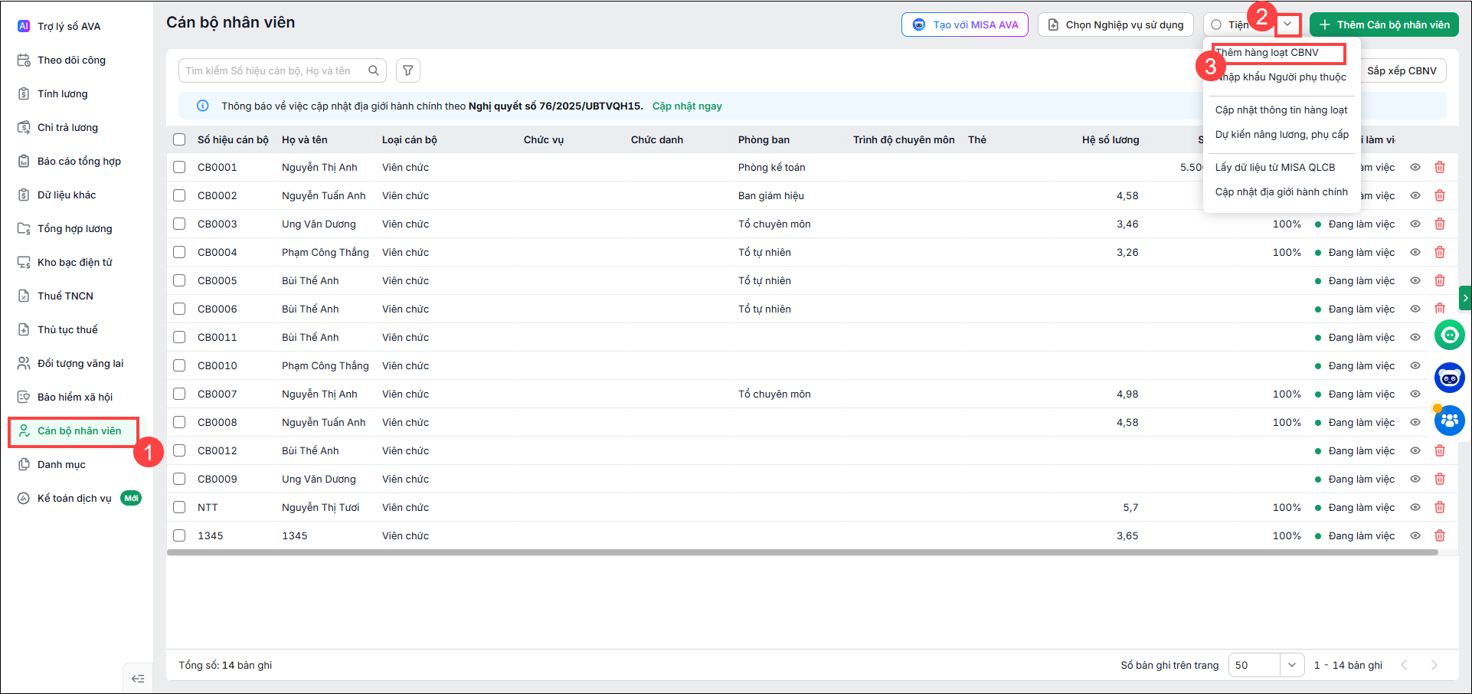The height and width of the screenshot is (694, 1472).
Task: Delete employee NTT with trash icon
Action: 1440,507
